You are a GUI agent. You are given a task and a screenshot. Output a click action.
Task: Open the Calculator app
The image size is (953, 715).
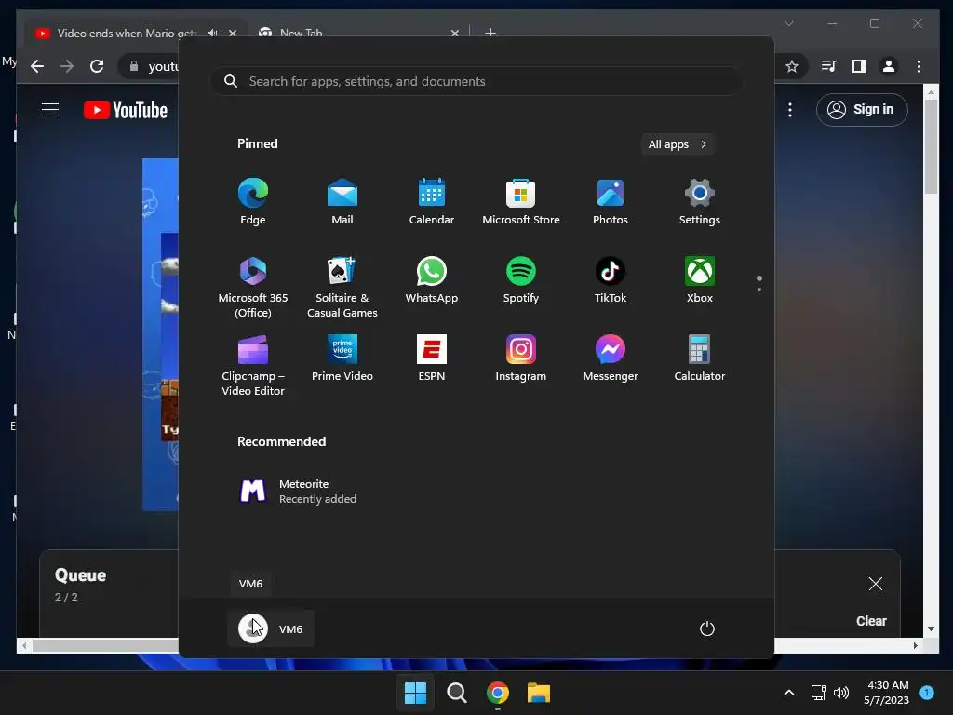point(700,358)
